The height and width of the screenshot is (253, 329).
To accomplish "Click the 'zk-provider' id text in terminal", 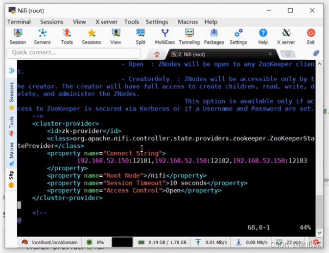I will (x=82, y=131).
